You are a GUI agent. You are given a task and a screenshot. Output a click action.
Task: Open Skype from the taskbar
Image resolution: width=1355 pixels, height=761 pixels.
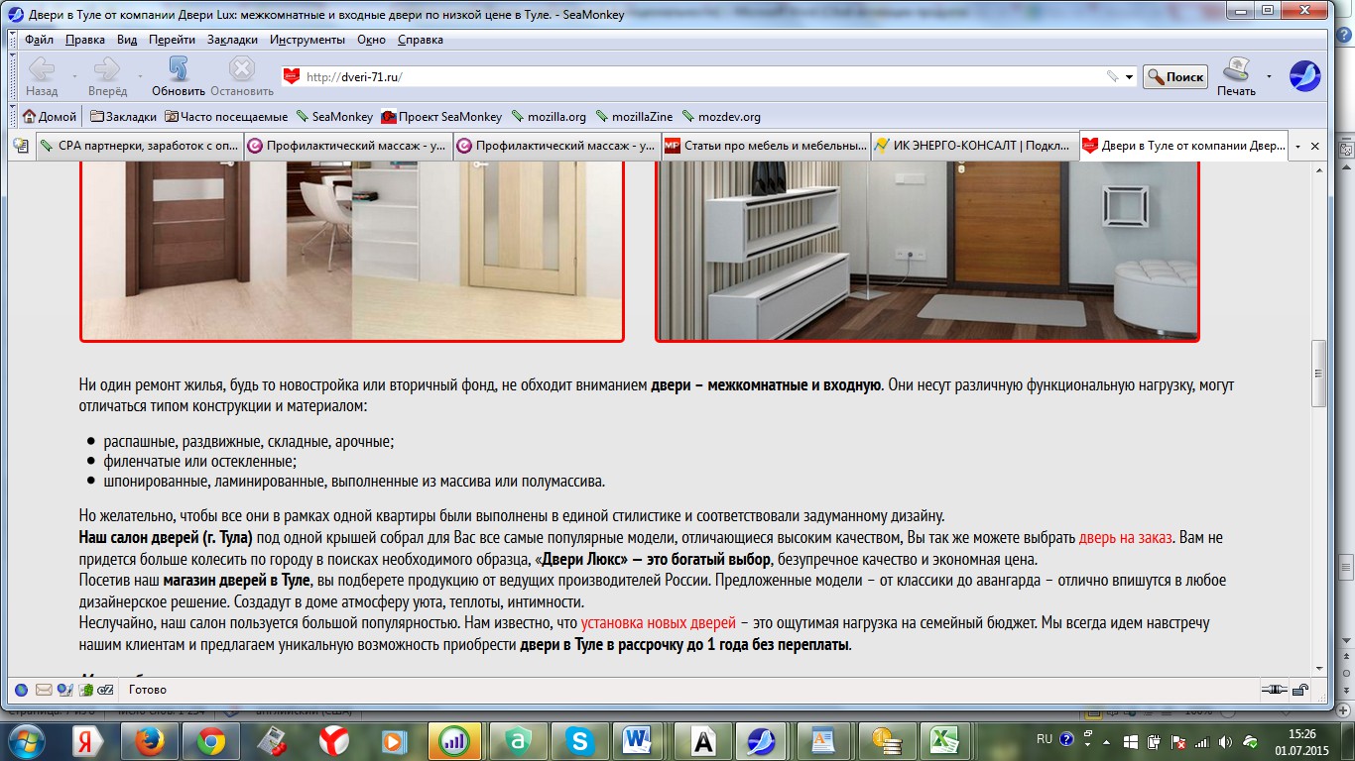[x=579, y=740]
